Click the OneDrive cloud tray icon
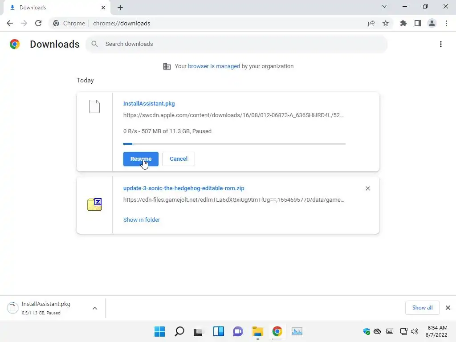456x342 pixels. click(x=377, y=331)
